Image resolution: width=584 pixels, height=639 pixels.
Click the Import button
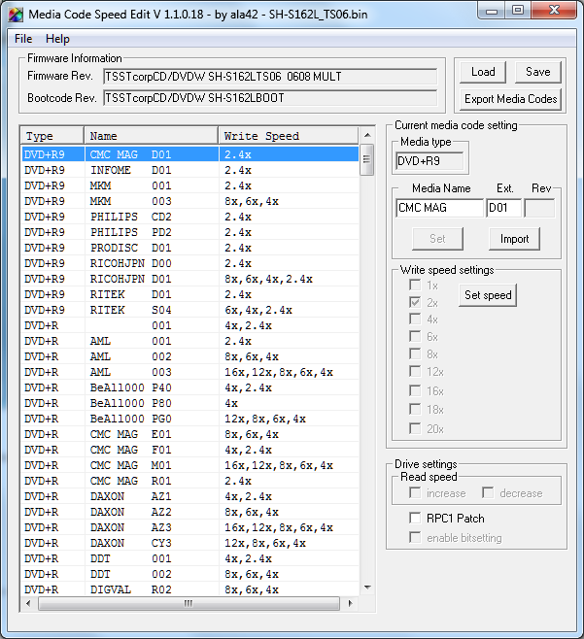514,239
